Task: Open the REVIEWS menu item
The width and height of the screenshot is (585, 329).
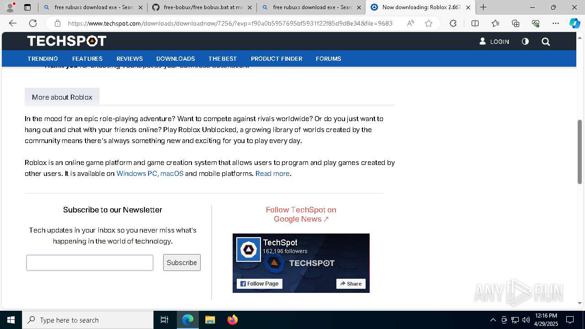Action: point(130,58)
